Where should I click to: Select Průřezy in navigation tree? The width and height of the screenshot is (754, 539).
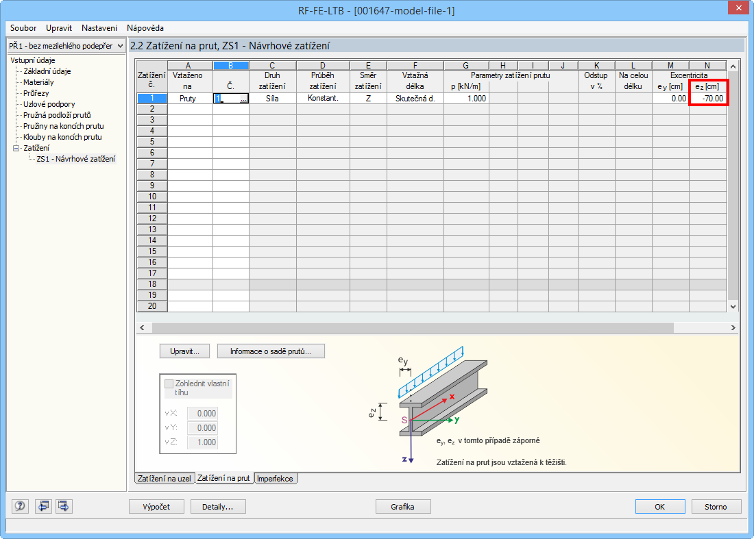click(36, 93)
